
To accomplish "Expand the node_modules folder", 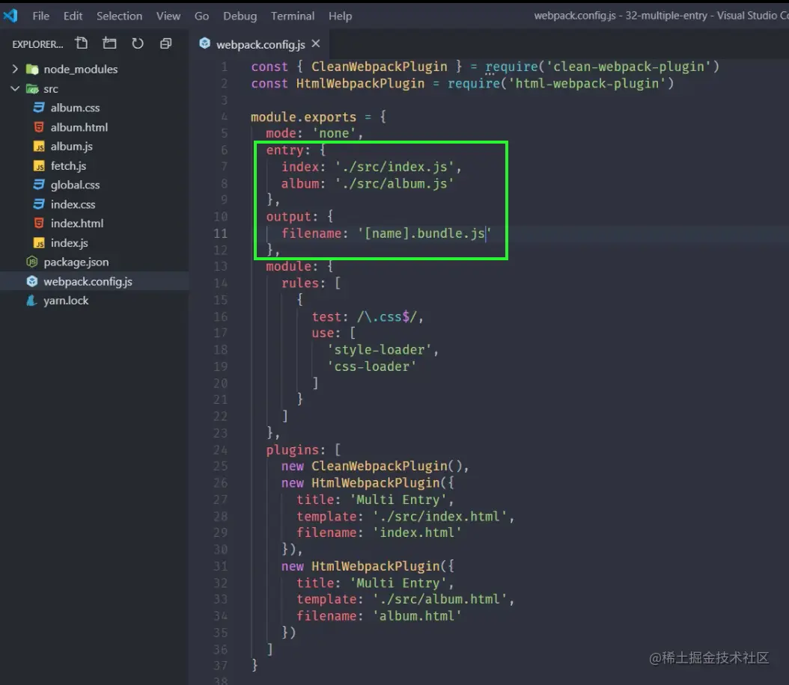I will (x=15, y=69).
